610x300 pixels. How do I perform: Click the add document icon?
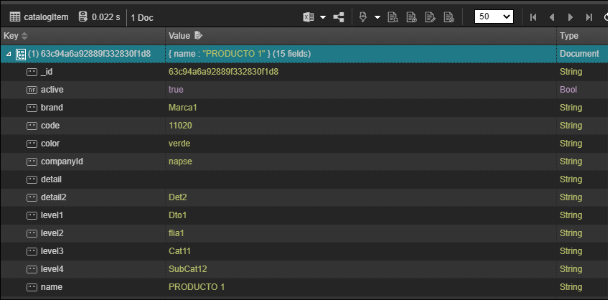[x=411, y=17]
